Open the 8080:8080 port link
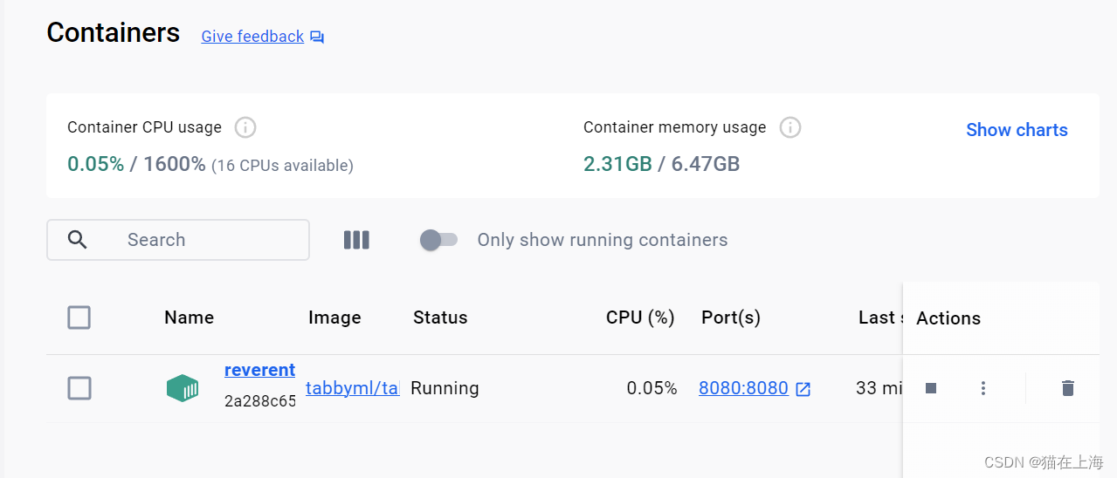 pos(743,388)
